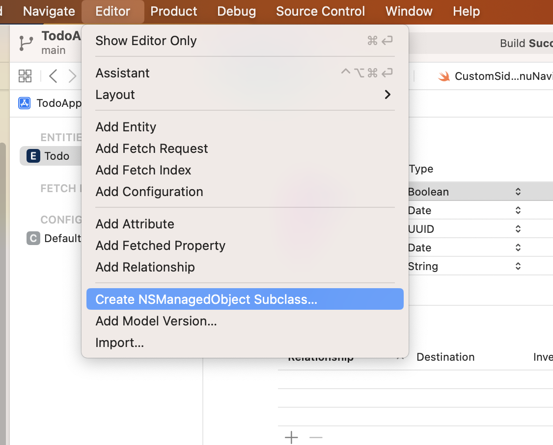
Task: Select the Todo entity row
Action: pyautogui.click(x=51, y=156)
